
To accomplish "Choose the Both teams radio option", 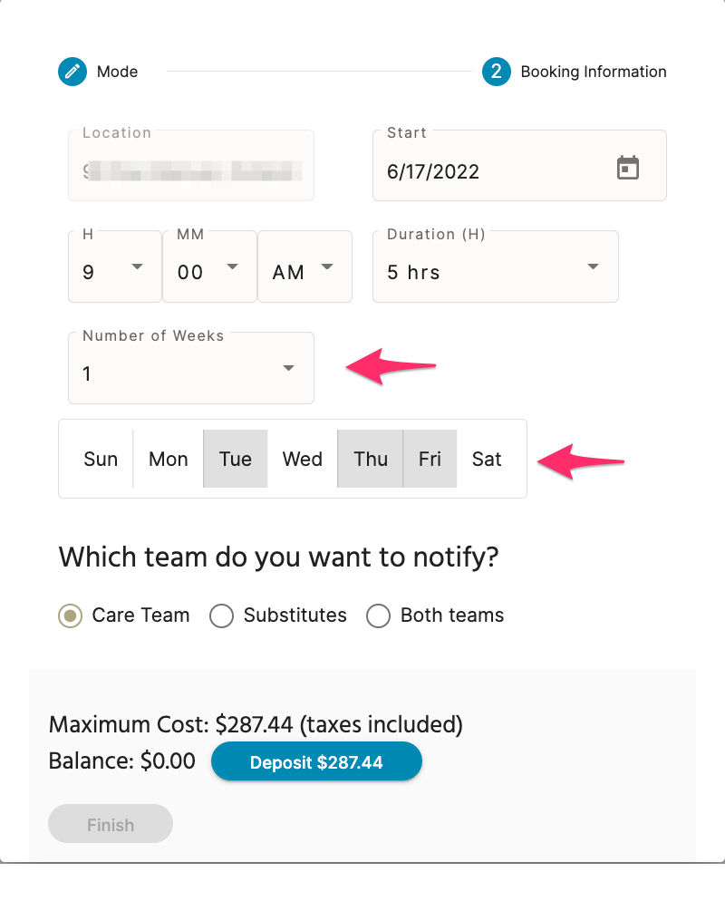I will click(x=378, y=615).
